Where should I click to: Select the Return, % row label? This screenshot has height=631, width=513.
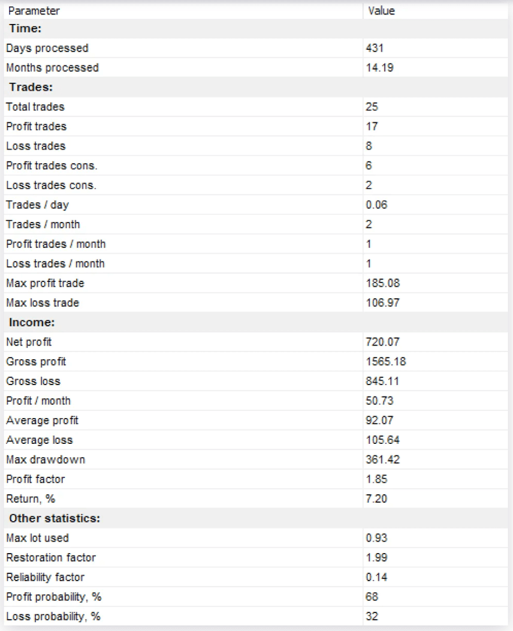tap(31, 498)
